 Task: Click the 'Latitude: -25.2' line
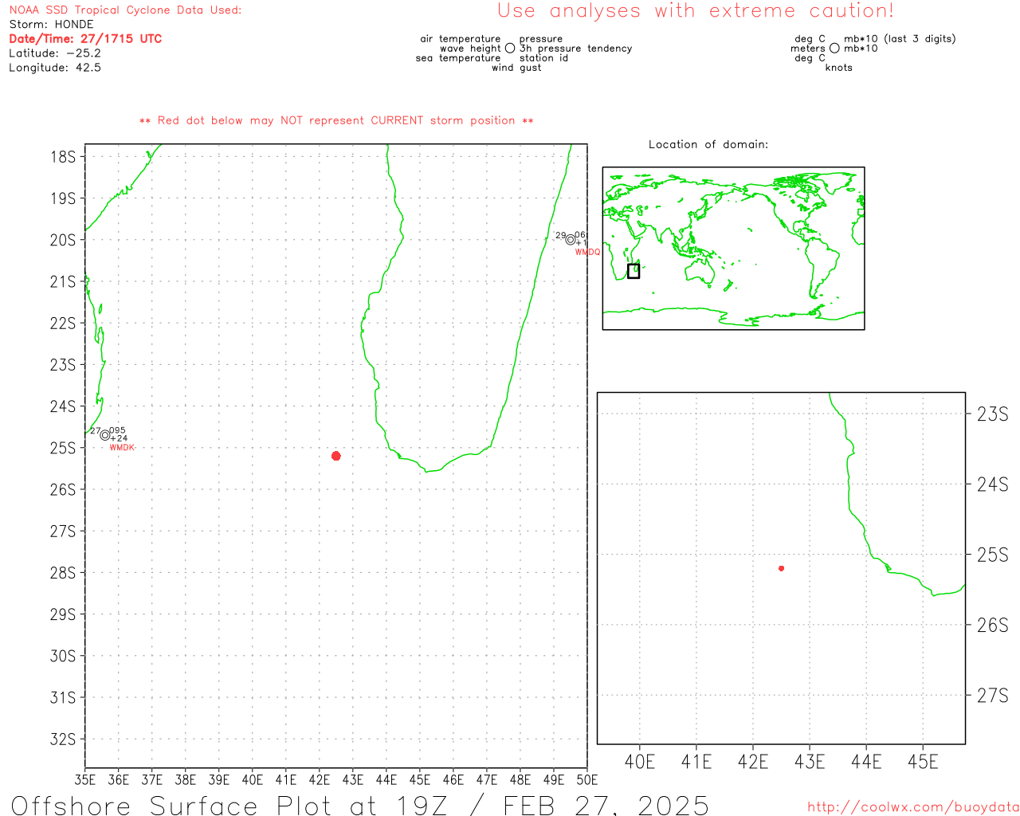[x=55, y=53]
